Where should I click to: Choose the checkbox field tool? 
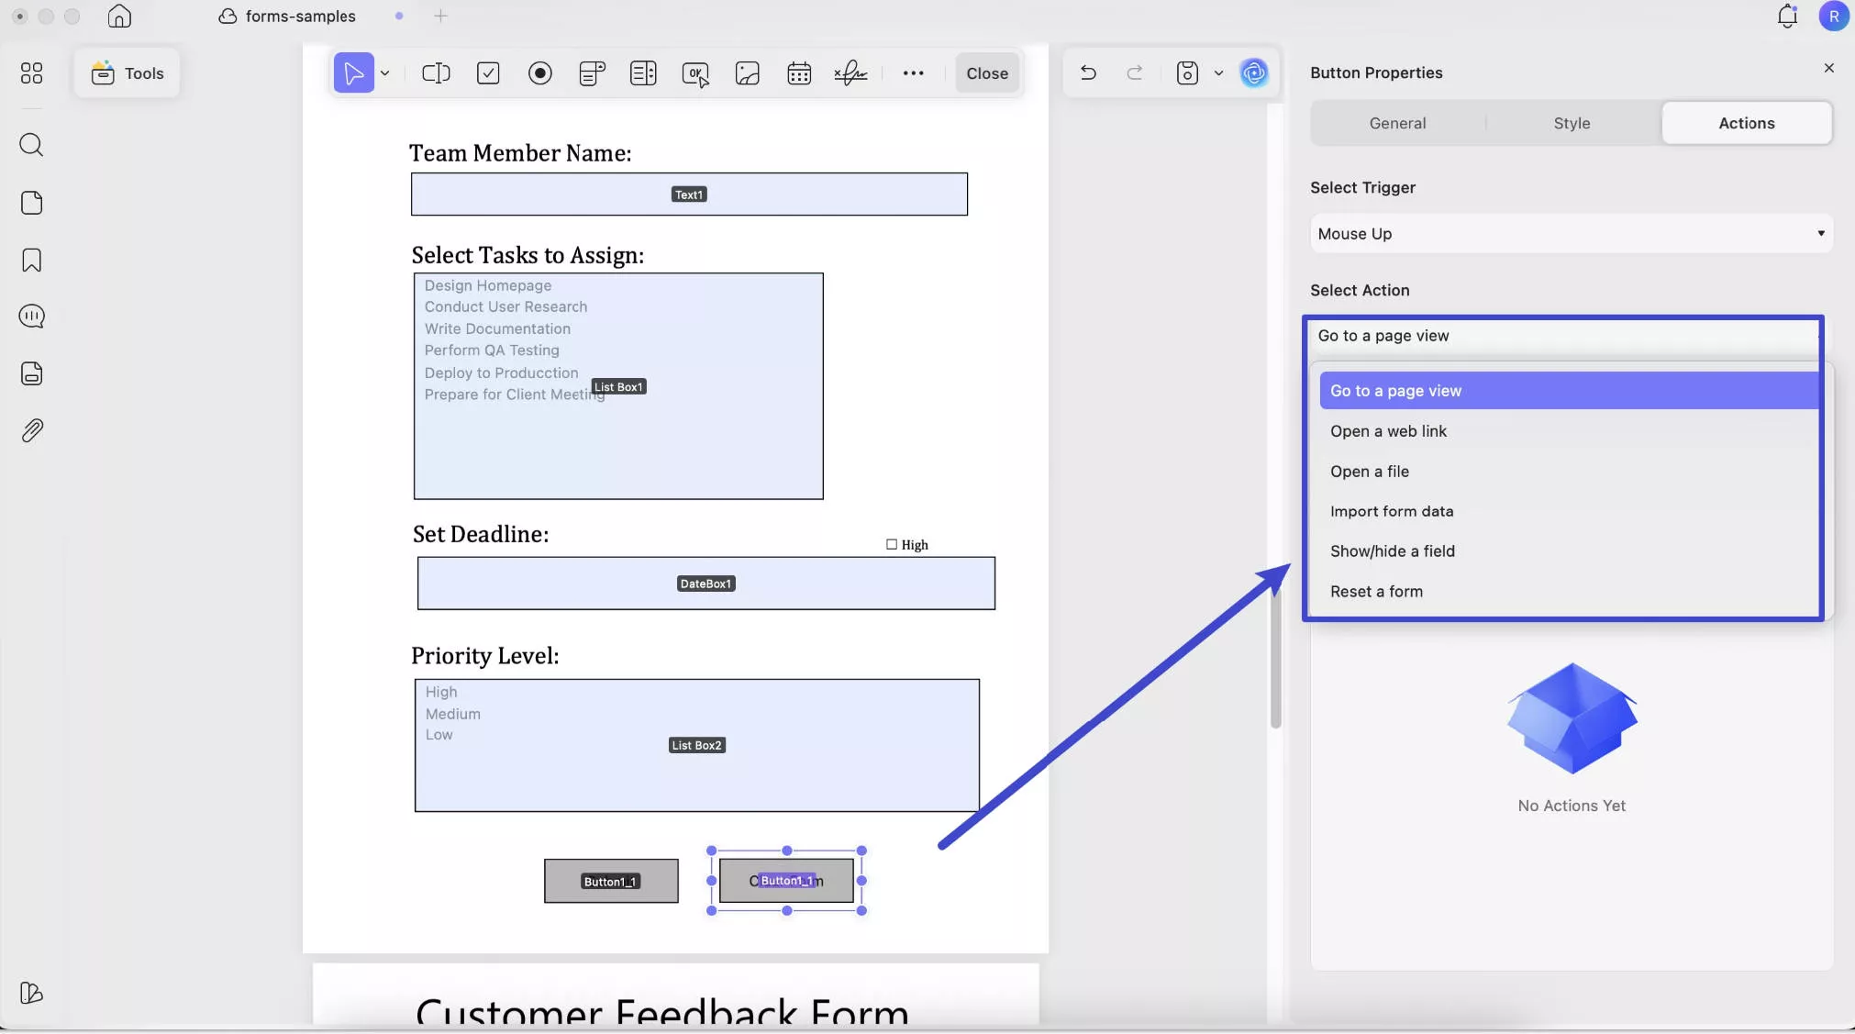pos(488,73)
